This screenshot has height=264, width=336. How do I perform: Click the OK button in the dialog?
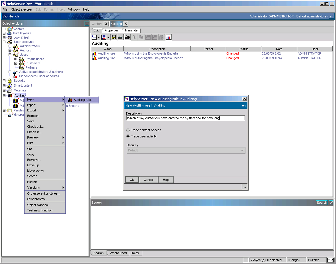tap(132, 180)
